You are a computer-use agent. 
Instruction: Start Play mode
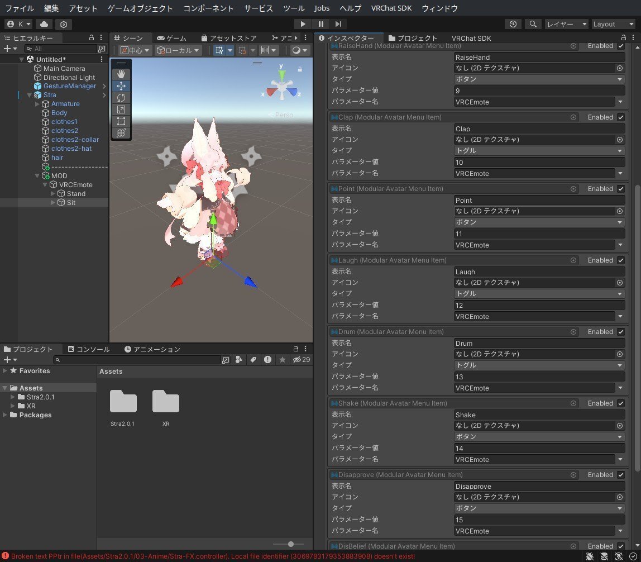(303, 24)
